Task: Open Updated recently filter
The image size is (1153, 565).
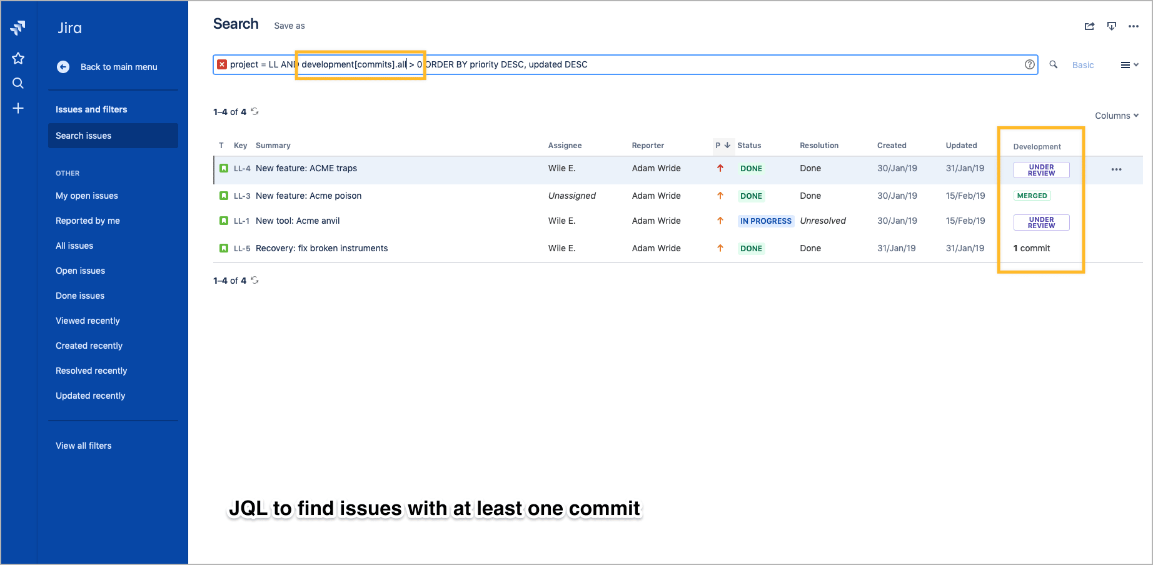Action: [x=91, y=396]
